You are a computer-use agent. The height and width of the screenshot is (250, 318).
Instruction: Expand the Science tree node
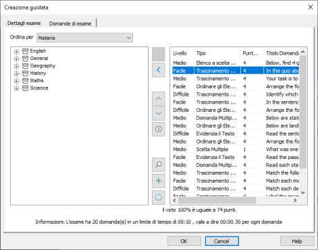pyautogui.click(x=16, y=88)
